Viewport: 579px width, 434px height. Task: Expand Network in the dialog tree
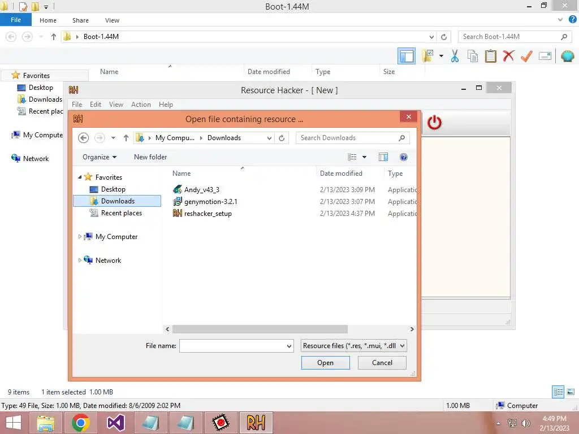point(80,260)
